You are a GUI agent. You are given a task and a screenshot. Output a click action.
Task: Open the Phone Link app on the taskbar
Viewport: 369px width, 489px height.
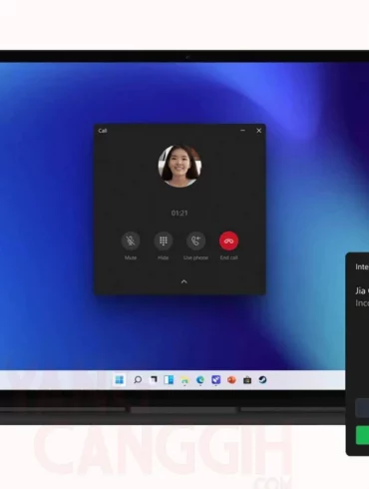pyautogui.click(x=216, y=379)
